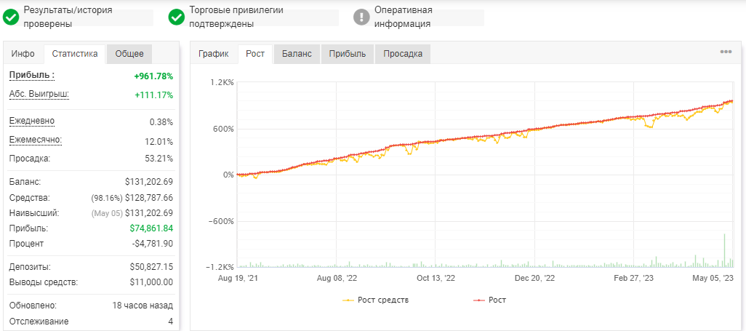Image resolution: width=746 pixels, height=331 pixels.
Task: Toggle the Рост средств legend series
Action: click(x=376, y=300)
